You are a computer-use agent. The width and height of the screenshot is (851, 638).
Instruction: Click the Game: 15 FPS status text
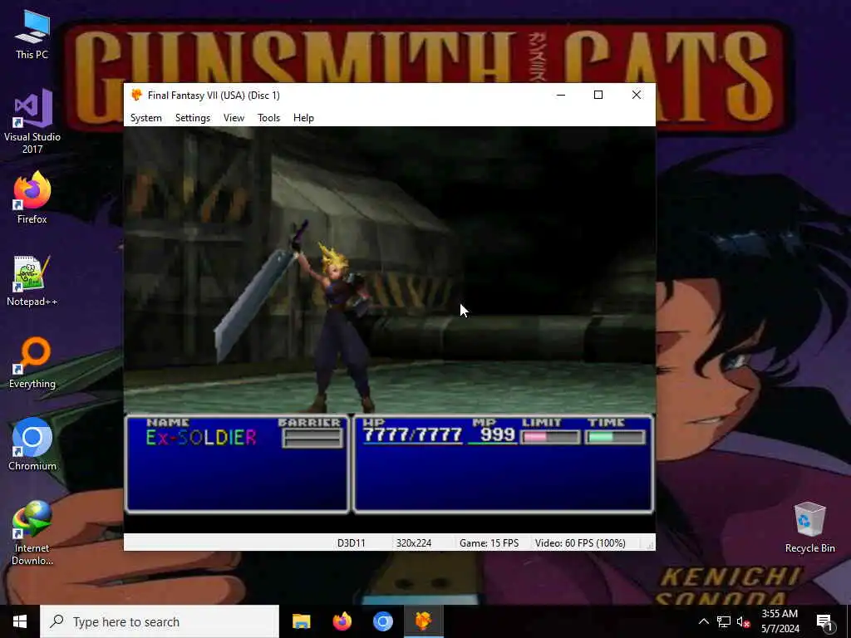(489, 543)
